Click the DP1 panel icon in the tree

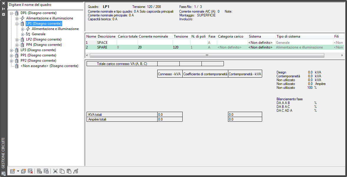click(17, 13)
